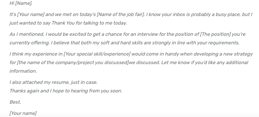The image size is (259, 117).
Task: Click the "I also attached my resume" line
Action: tap(53, 82)
